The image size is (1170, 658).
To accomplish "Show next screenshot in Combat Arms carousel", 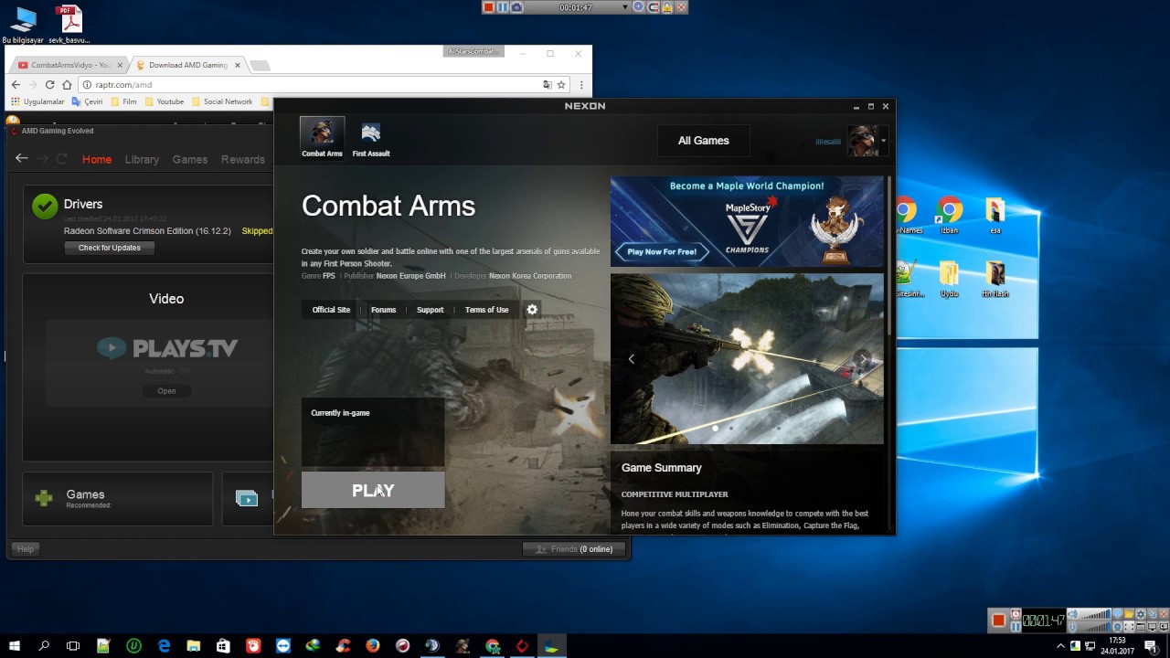I will click(863, 358).
